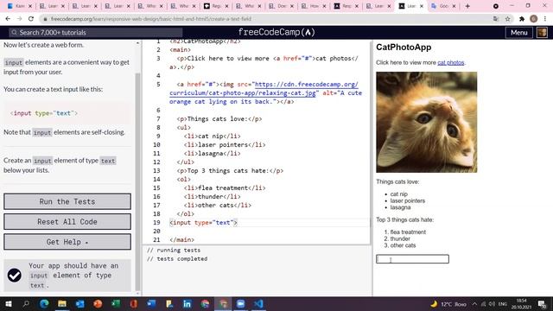
Task: Open the notification center icon
Action: point(542,303)
